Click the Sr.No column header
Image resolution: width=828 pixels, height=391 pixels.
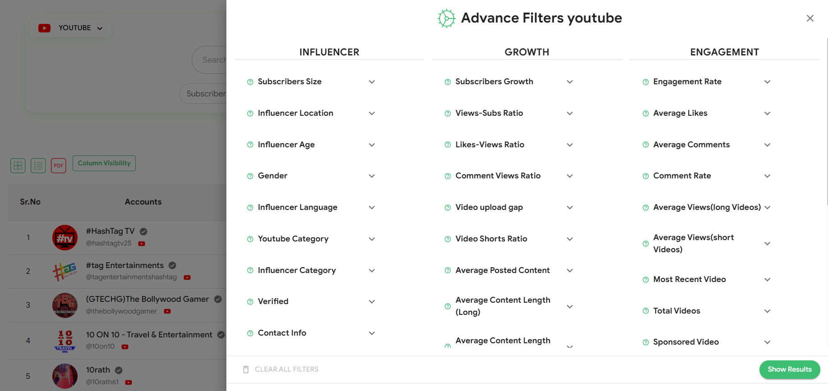(x=30, y=202)
